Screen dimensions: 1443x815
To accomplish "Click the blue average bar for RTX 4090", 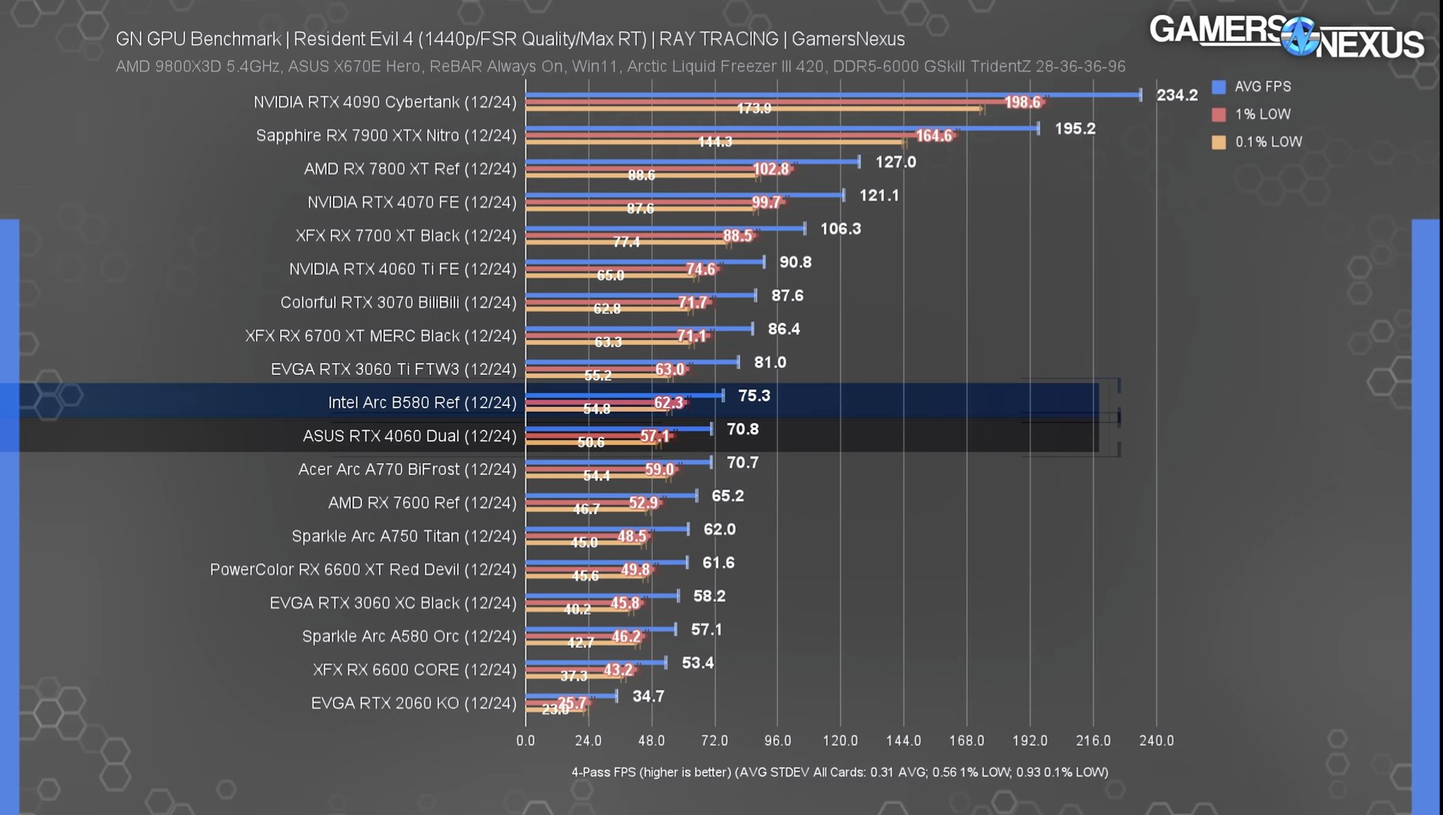I will point(833,95).
